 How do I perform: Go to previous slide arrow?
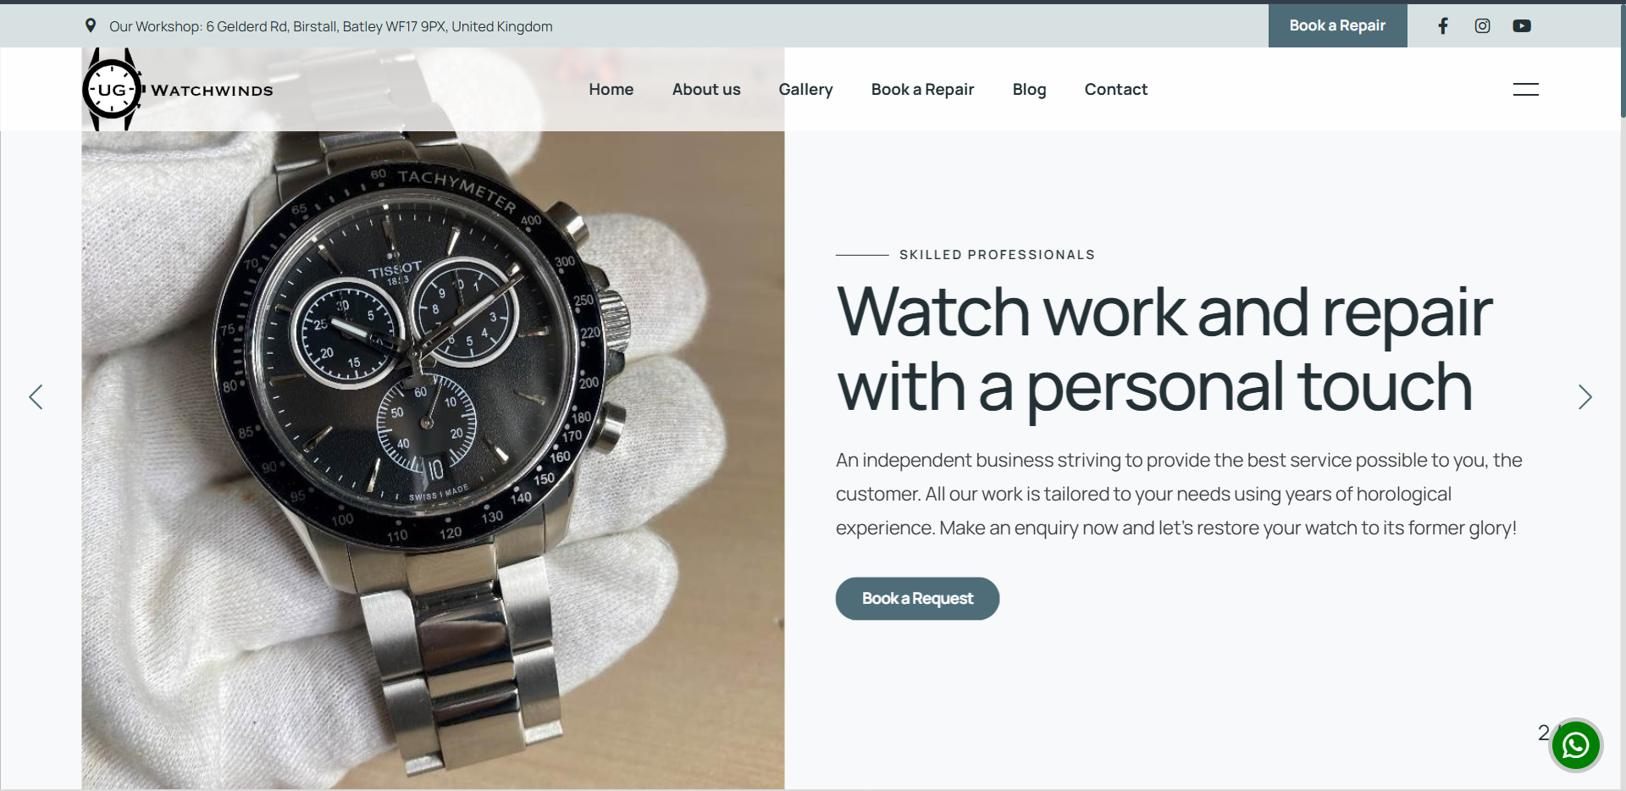pyautogui.click(x=36, y=396)
